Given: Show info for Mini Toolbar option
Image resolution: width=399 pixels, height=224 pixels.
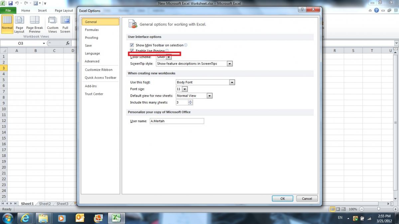Looking at the screenshot, I should (186, 45).
